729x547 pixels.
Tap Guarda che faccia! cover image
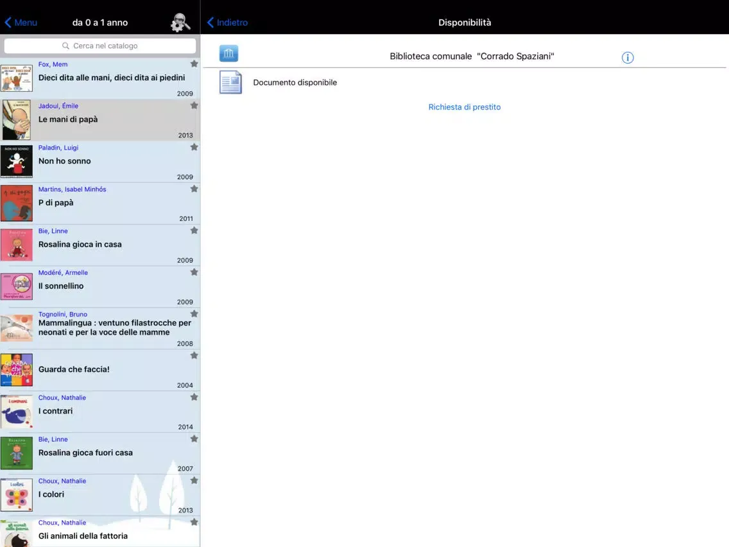point(17,370)
